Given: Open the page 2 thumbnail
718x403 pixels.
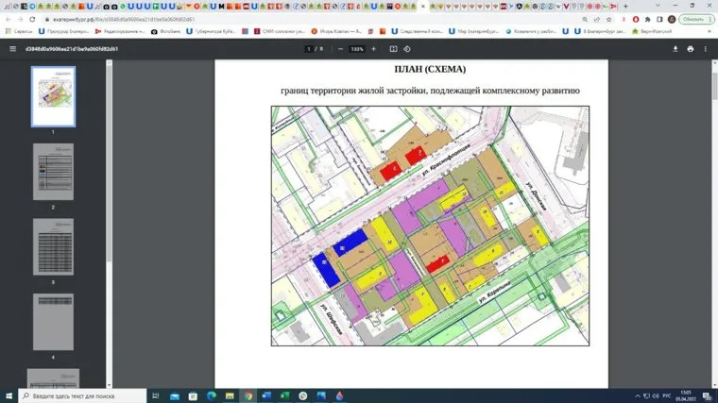Looking at the screenshot, I should tap(53, 172).
